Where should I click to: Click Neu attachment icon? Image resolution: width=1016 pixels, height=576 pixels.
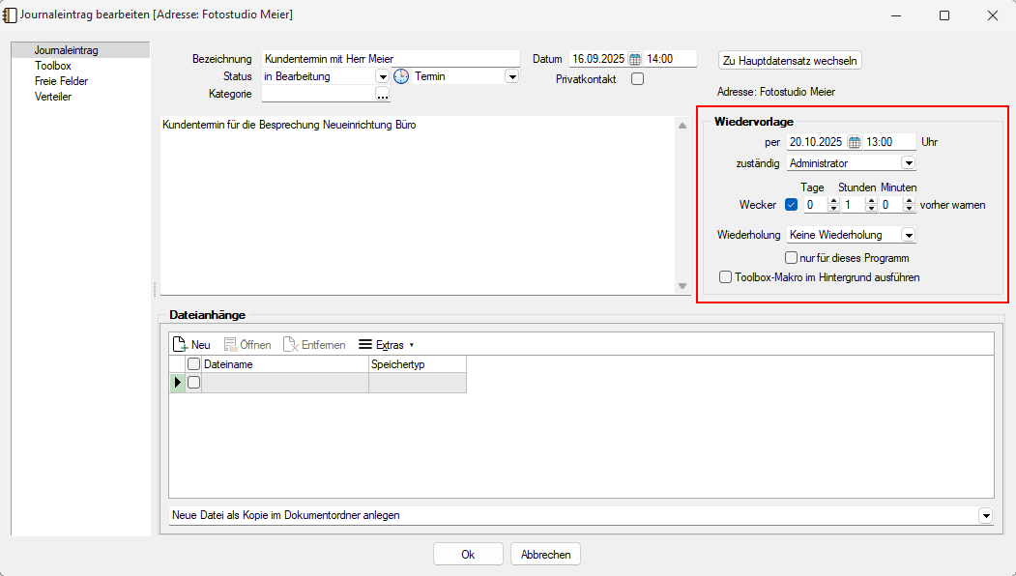(180, 345)
